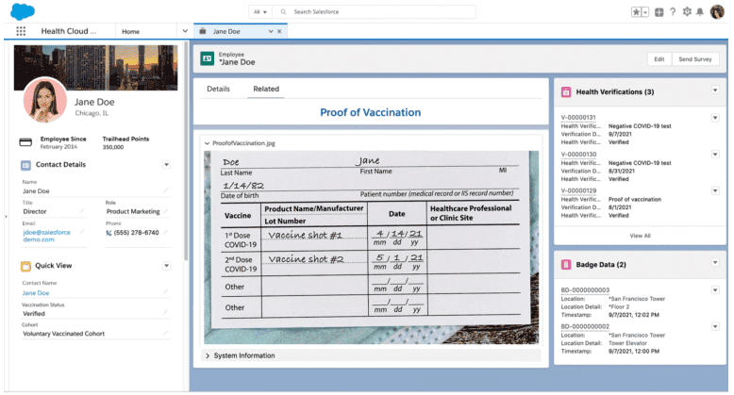This screenshot has width=734, height=395.
Task: Open row actions for V-00000131
Action: [715, 118]
